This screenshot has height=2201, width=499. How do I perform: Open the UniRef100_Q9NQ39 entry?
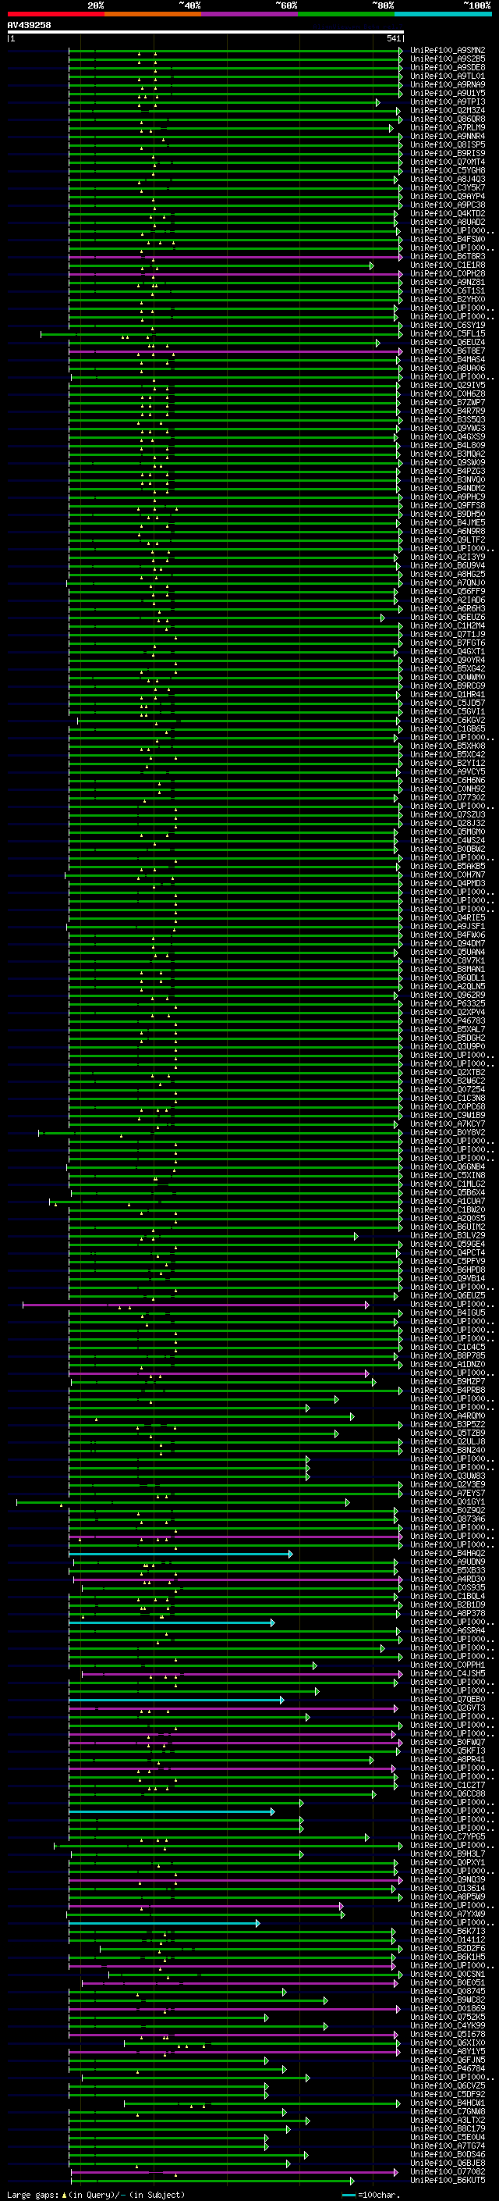click(448, 1880)
